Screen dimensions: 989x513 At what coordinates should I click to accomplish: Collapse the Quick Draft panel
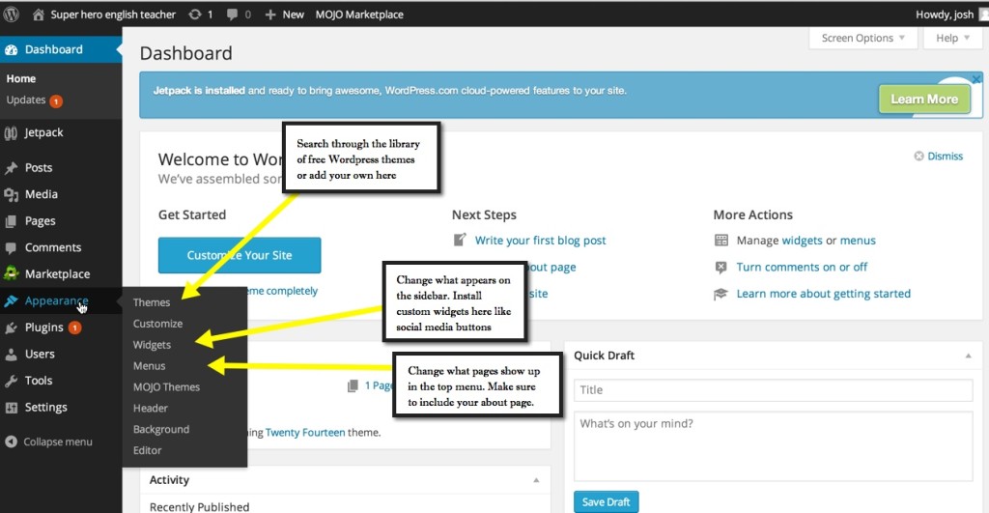(968, 356)
